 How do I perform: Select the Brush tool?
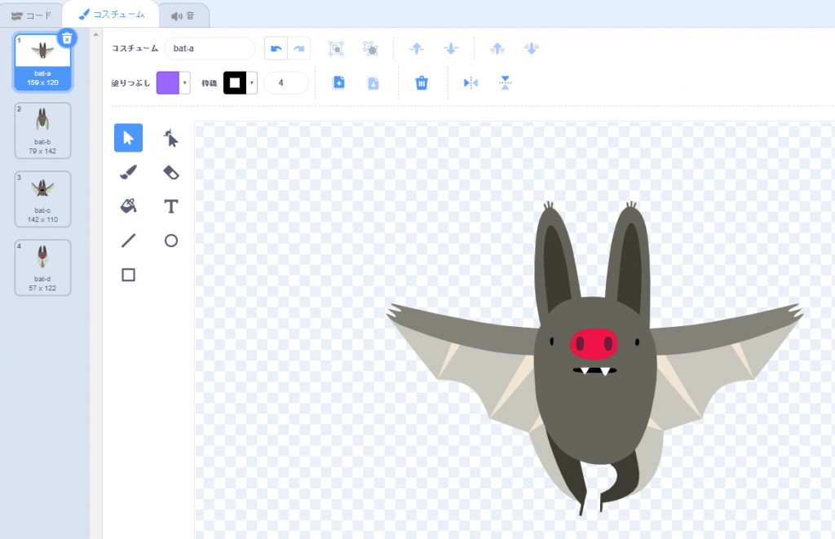pyautogui.click(x=128, y=172)
